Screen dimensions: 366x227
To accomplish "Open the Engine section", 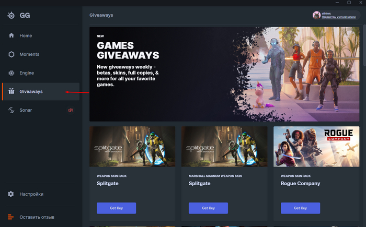I will coord(41,73).
